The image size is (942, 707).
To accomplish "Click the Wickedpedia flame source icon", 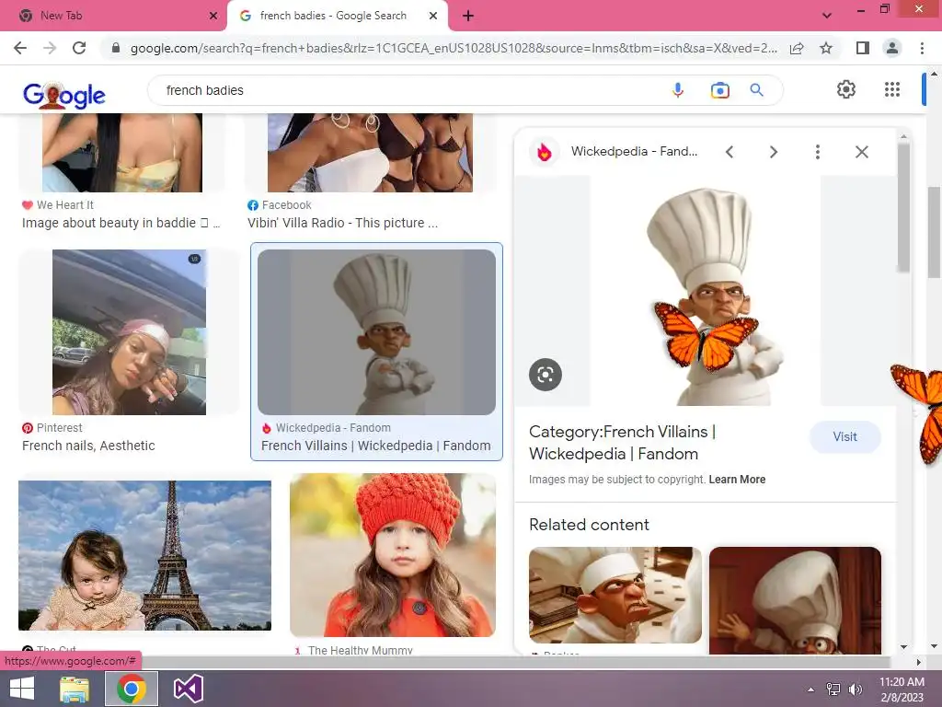I will point(545,152).
